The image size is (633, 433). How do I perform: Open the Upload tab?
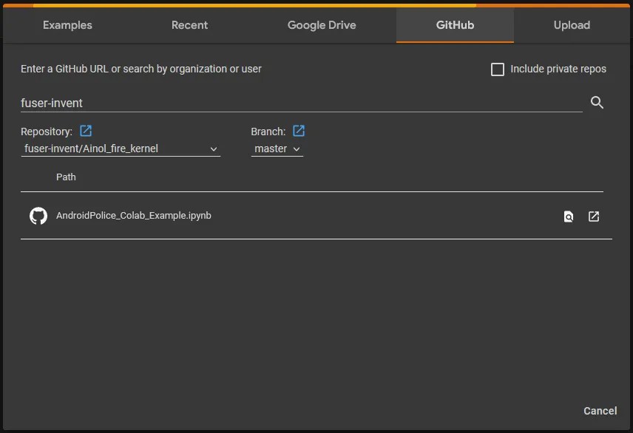pyautogui.click(x=571, y=24)
